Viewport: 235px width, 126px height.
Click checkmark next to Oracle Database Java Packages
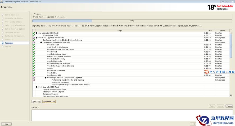(34, 49)
